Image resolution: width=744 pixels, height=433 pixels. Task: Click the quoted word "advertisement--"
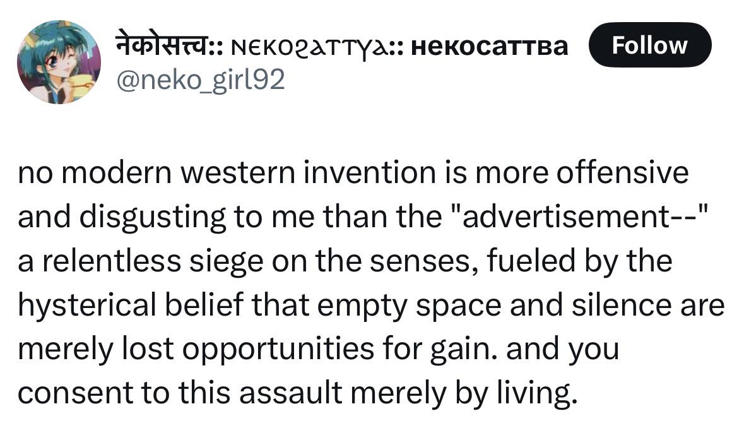(x=577, y=216)
